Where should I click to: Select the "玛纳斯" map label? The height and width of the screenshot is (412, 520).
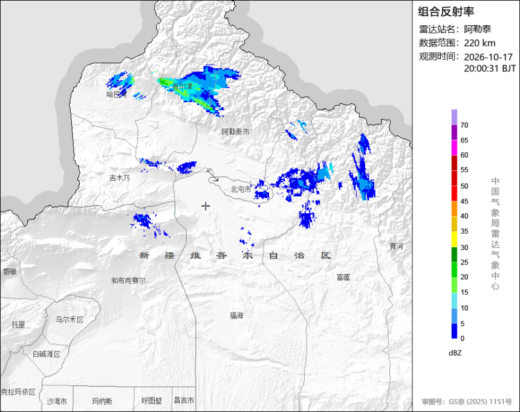[x=102, y=401]
